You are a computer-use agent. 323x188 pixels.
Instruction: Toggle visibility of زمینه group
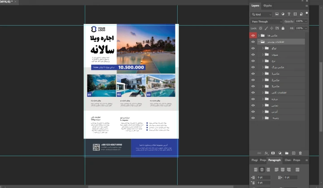coord(253,118)
